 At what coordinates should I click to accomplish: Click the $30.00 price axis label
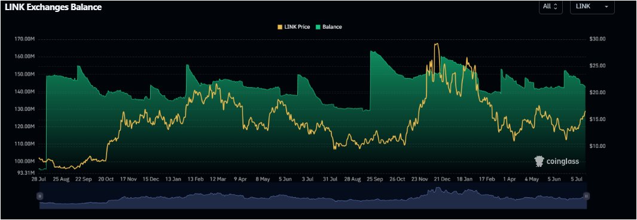[597, 39]
